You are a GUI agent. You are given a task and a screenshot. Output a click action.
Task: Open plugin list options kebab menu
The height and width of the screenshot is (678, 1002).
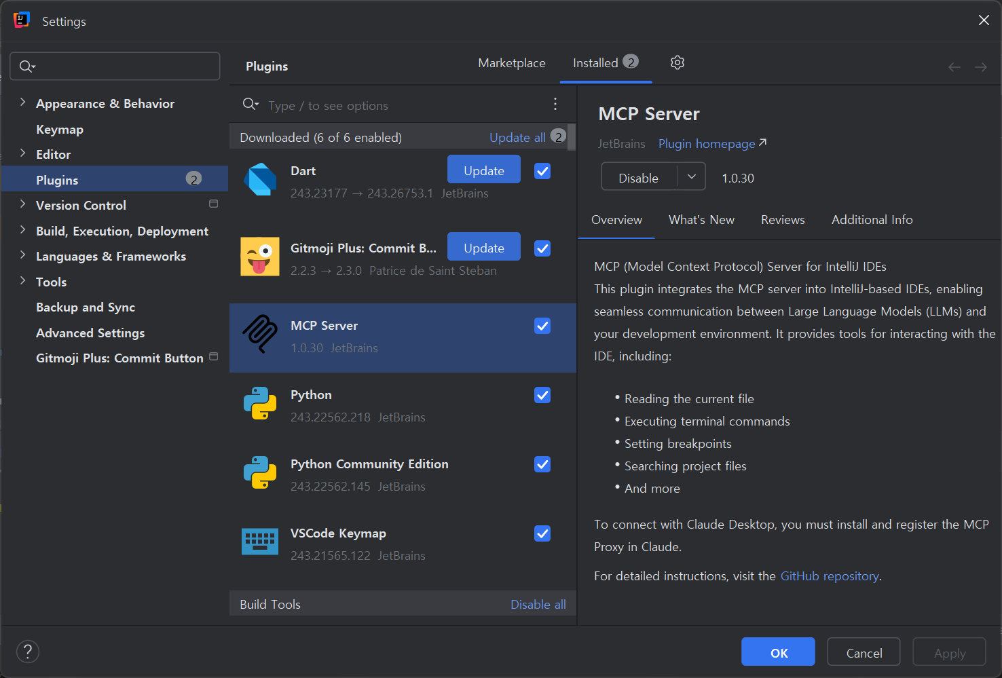pos(555,104)
